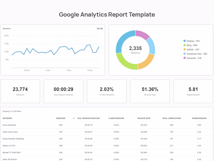This screenshot has height=161, width=214.
Task: Sort table by Sessions descending arrow
Action: pyautogui.click(x=74, y=118)
